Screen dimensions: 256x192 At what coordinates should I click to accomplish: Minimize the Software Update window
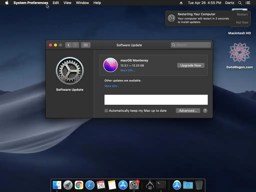[x=55, y=45]
